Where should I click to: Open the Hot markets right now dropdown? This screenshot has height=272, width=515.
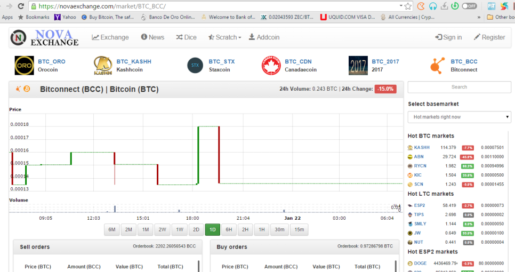459,117
